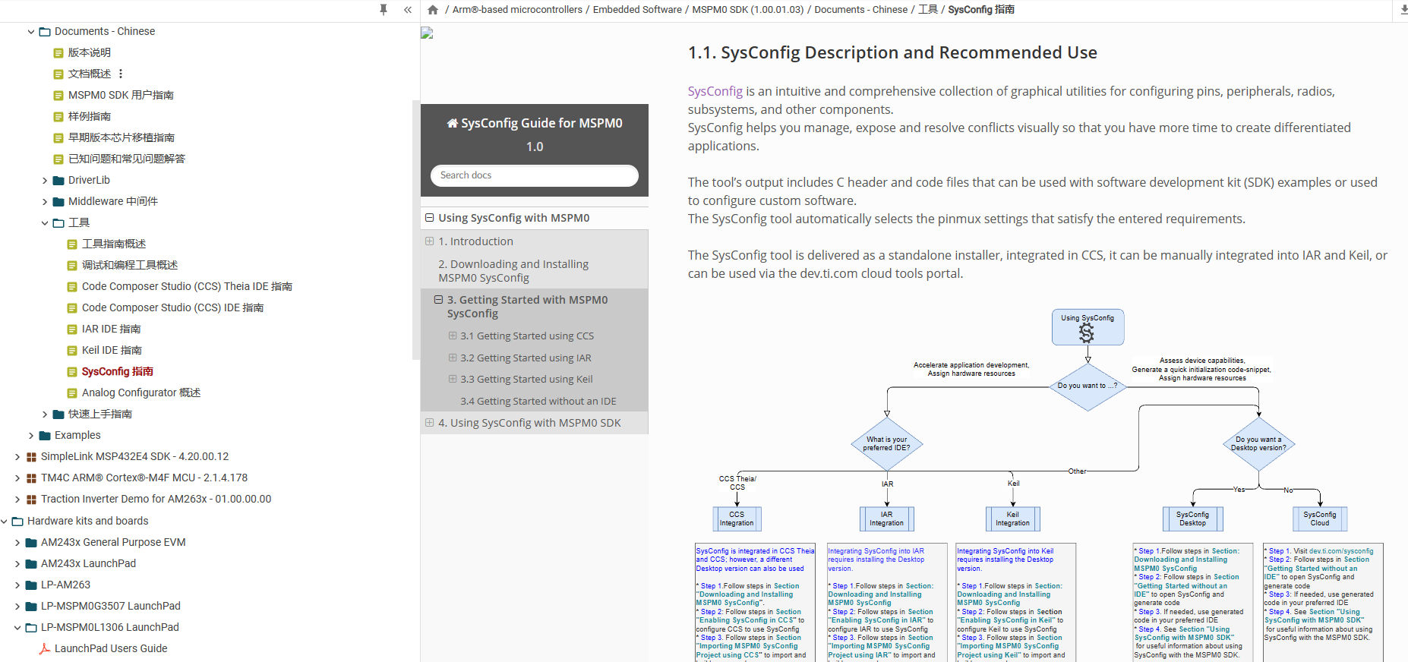Viewport: 1408px width, 662px height.
Task: Click the Middleware 中间件 folder icon
Action: tap(58, 202)
